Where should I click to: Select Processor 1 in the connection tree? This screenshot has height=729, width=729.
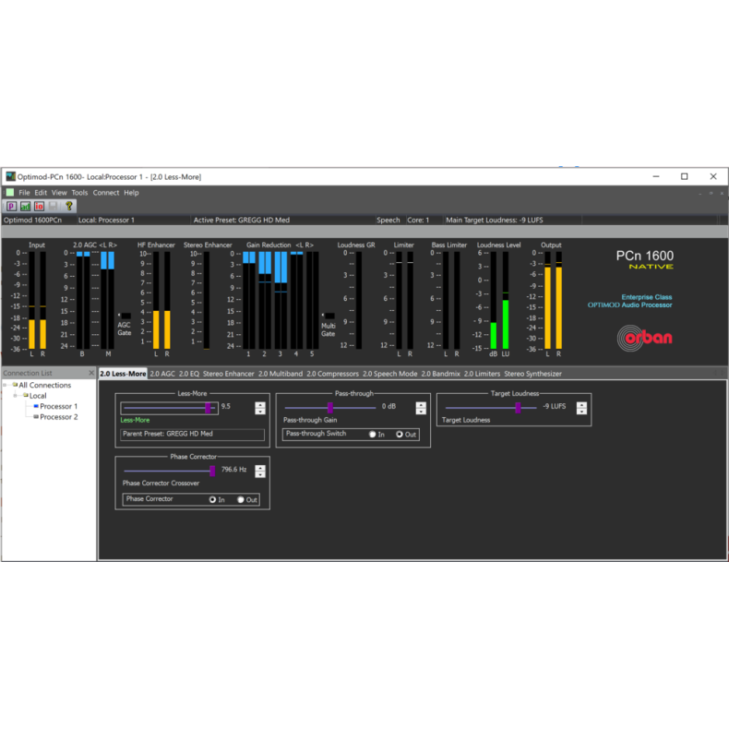point(58,406)
